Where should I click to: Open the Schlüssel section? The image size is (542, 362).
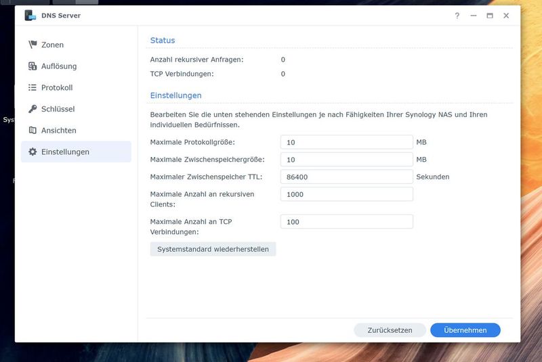click(76, 109)
